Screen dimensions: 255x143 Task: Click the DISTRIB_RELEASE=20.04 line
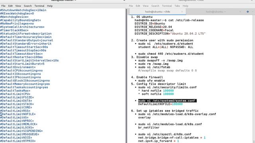[x=153, y=27]
